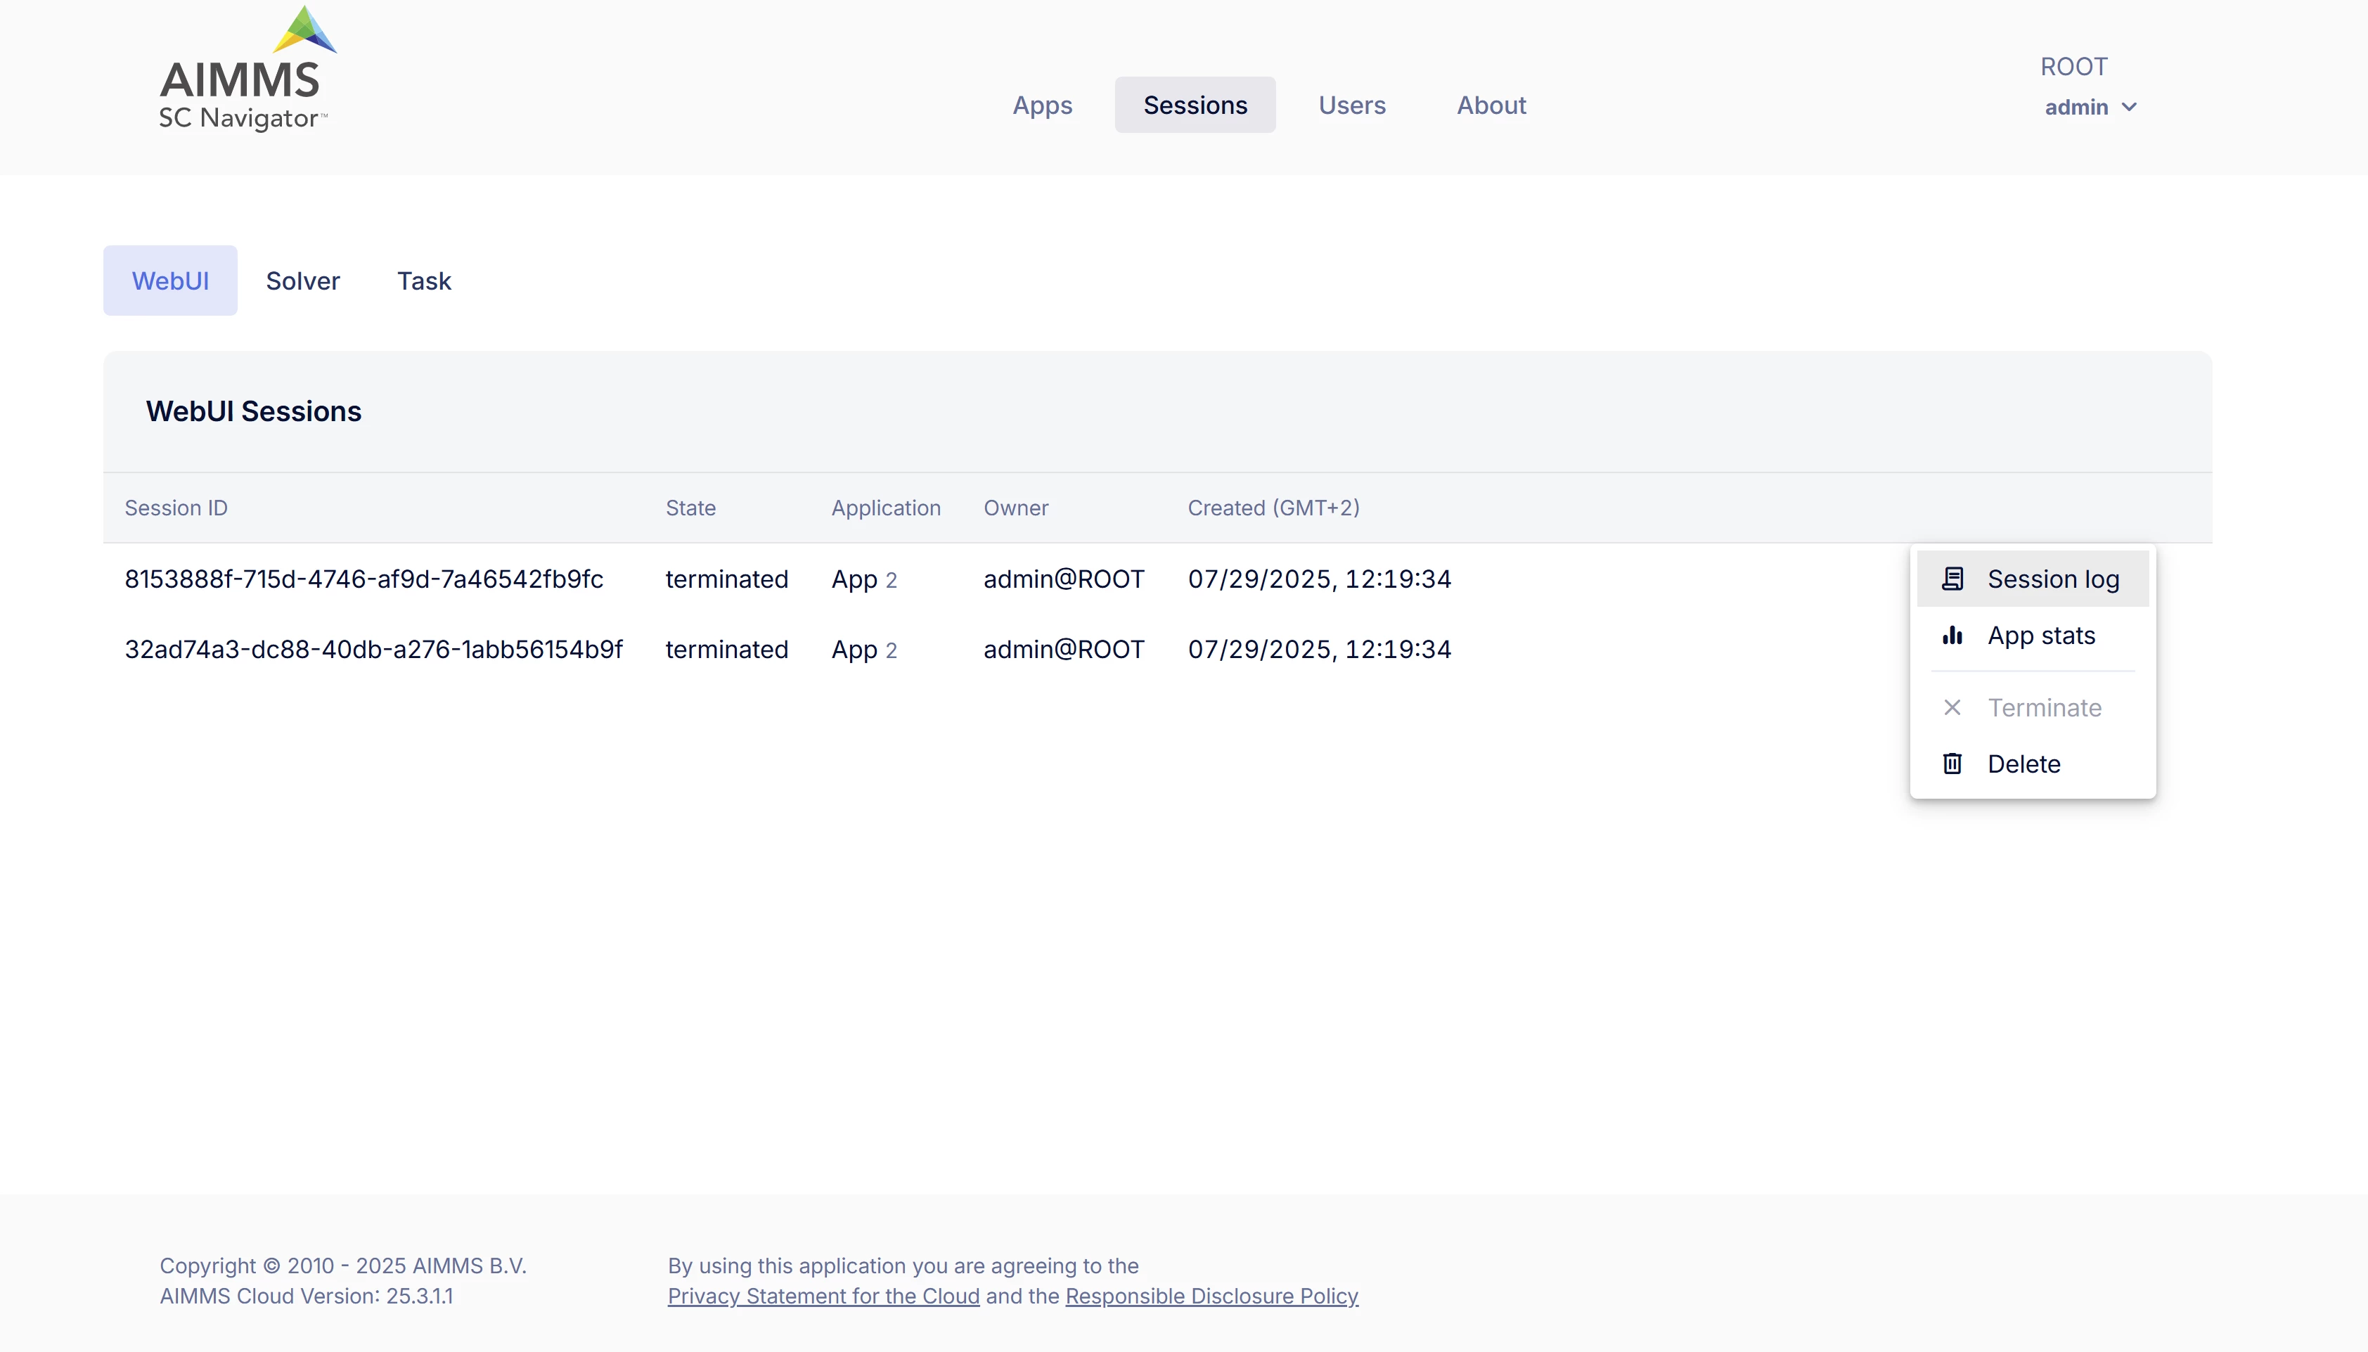Click the Session log document icon
This screenshot has height=1352, width=2368.
point(1952,579)
